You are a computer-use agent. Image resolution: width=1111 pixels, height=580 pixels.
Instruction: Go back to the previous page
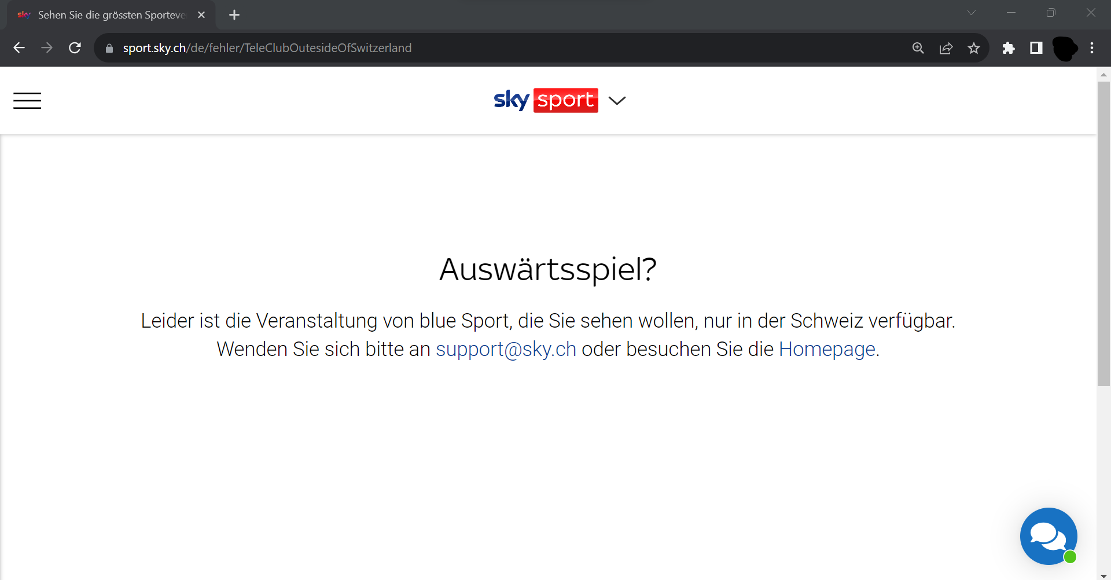[x=19, y=48]
